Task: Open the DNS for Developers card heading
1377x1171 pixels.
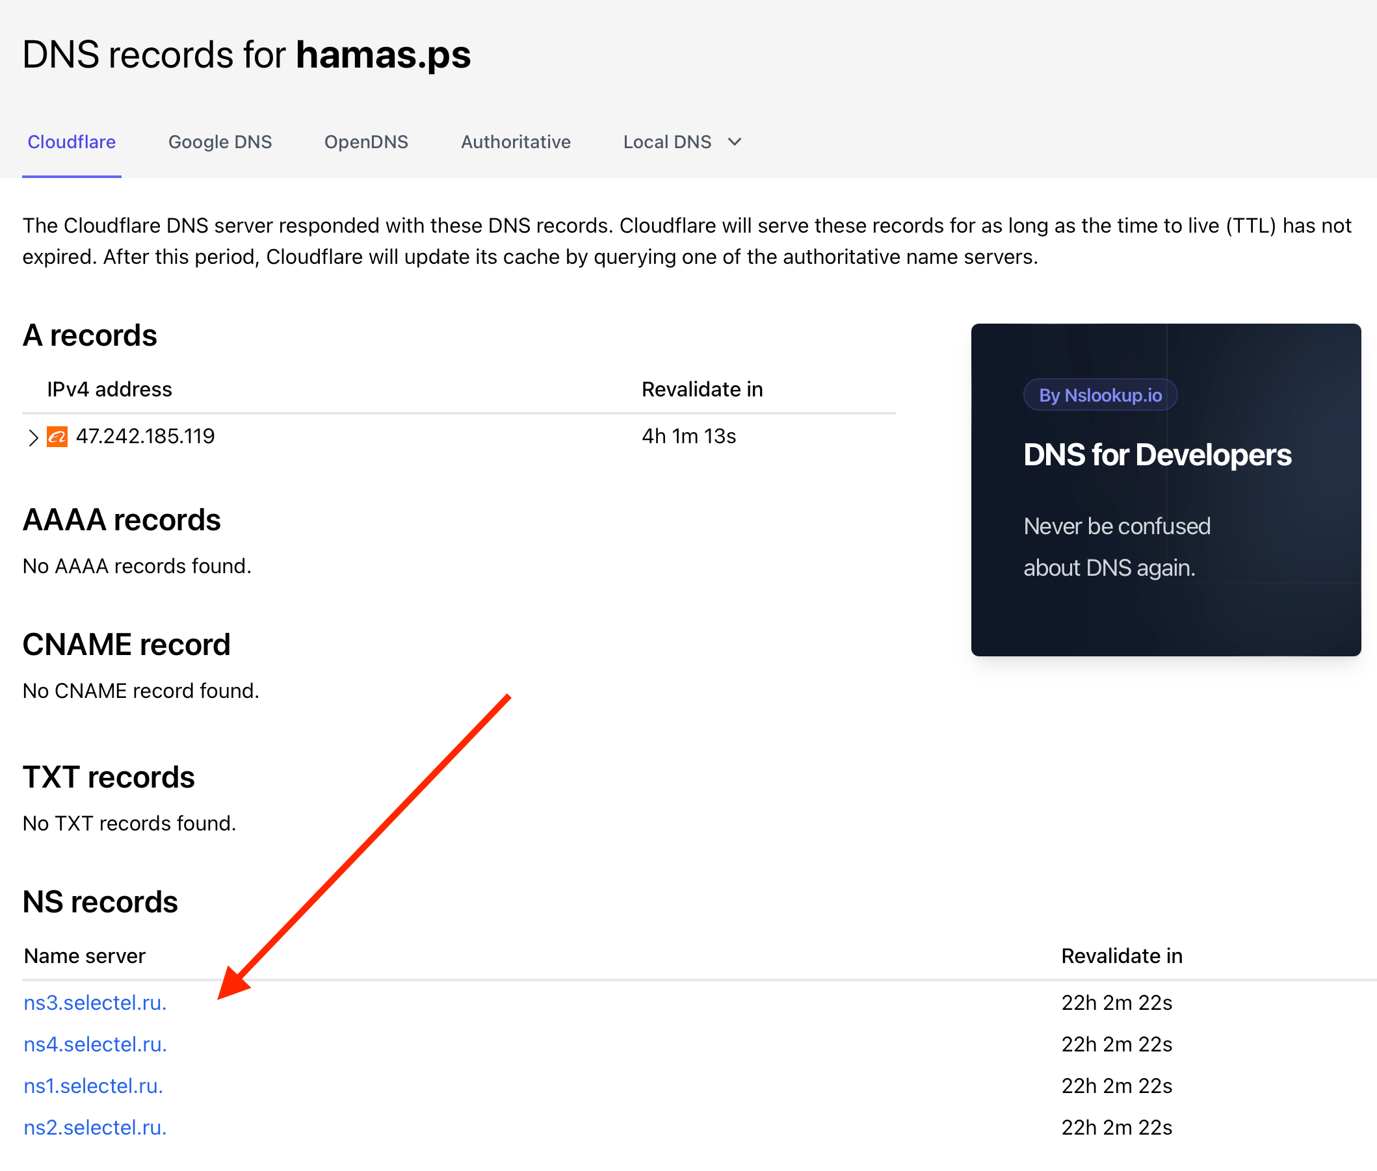Action: click(1157, 456)
